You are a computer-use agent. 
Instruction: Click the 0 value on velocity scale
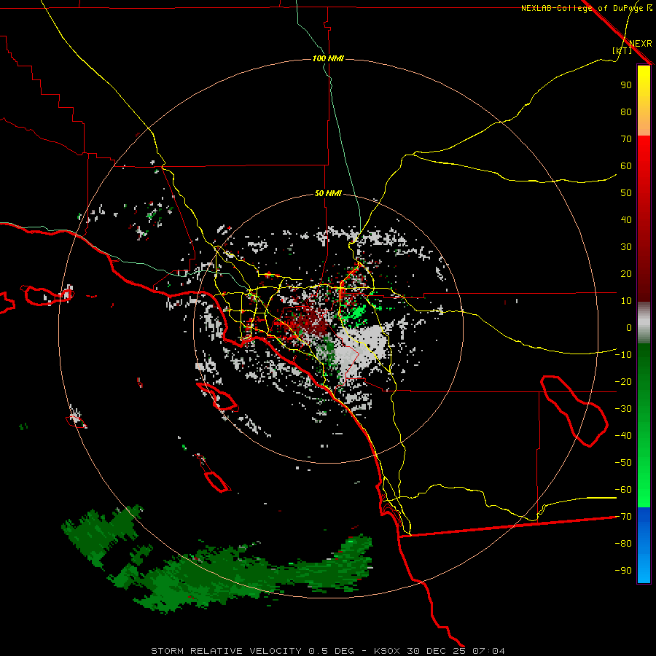(629, 328)
